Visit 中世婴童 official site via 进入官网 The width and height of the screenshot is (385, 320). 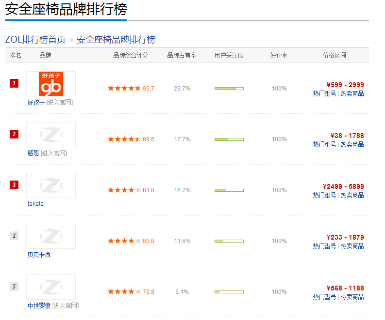[66, 305]
